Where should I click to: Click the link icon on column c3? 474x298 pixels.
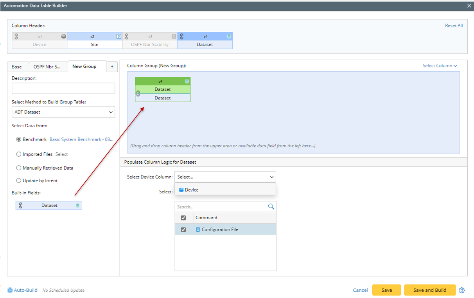coord(127,36)
